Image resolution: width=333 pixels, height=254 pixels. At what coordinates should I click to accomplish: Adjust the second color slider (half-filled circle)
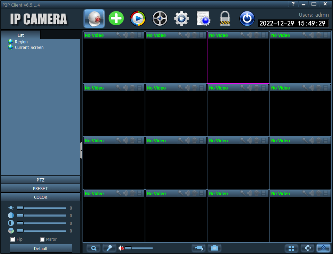point(41,215)
